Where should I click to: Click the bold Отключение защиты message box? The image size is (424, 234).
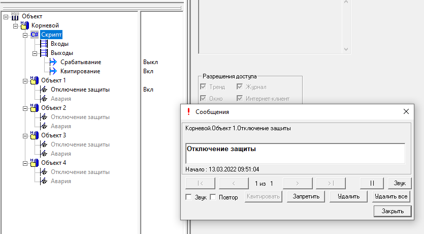[296, 154]
